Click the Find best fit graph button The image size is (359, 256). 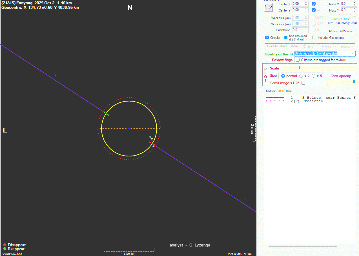(269, 8)
